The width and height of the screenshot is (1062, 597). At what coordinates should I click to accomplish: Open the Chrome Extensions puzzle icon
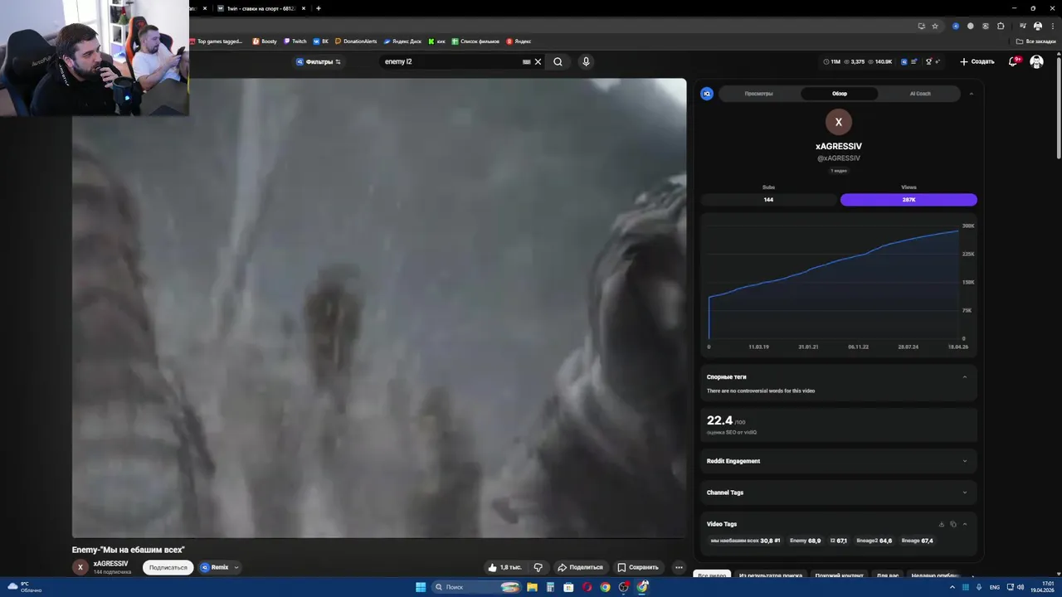1001,26
